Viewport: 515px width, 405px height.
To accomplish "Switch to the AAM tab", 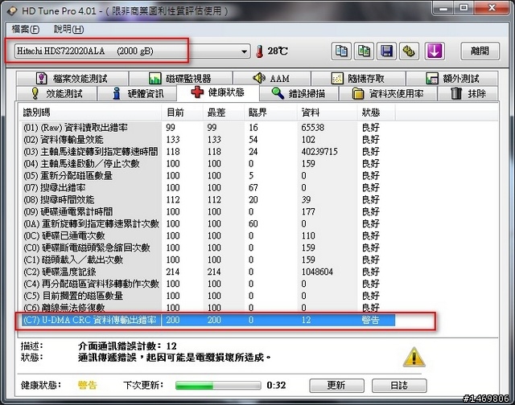I will (271, 79).
